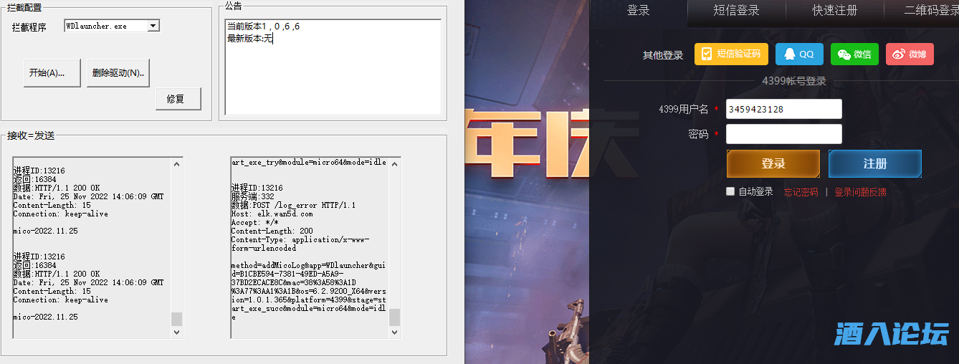Click the 4399用户名 username field
Viewport: 959px width, 364px height.
coord(783,109)
